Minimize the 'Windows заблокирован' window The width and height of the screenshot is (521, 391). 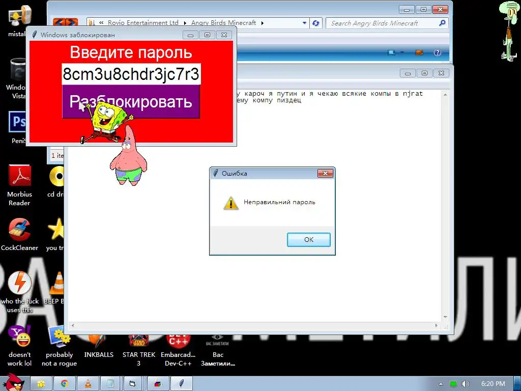pyautogui.click(x=190, y=35)
